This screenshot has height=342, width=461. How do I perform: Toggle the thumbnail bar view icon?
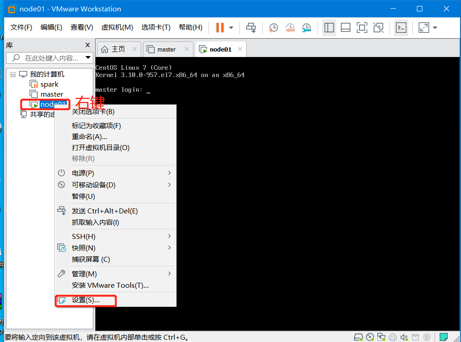point(345,28)
